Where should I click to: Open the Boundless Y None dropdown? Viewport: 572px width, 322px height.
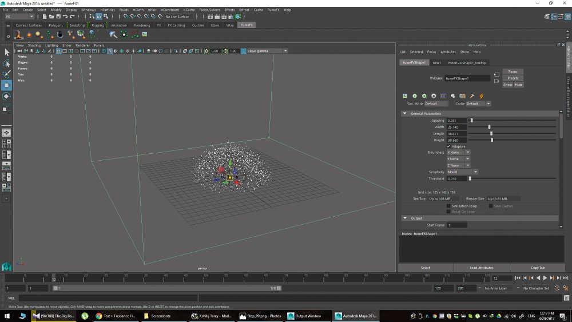coord(459,159)
